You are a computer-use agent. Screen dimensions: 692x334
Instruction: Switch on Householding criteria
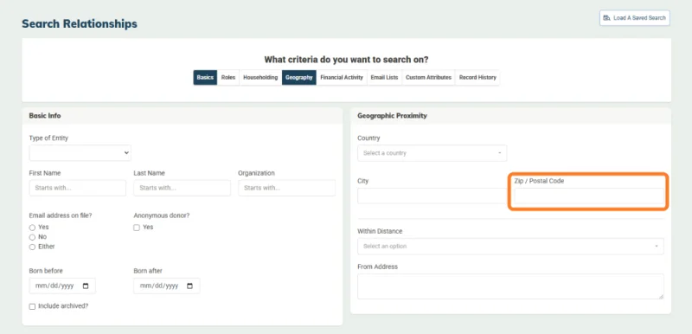(x=260, y=77)
